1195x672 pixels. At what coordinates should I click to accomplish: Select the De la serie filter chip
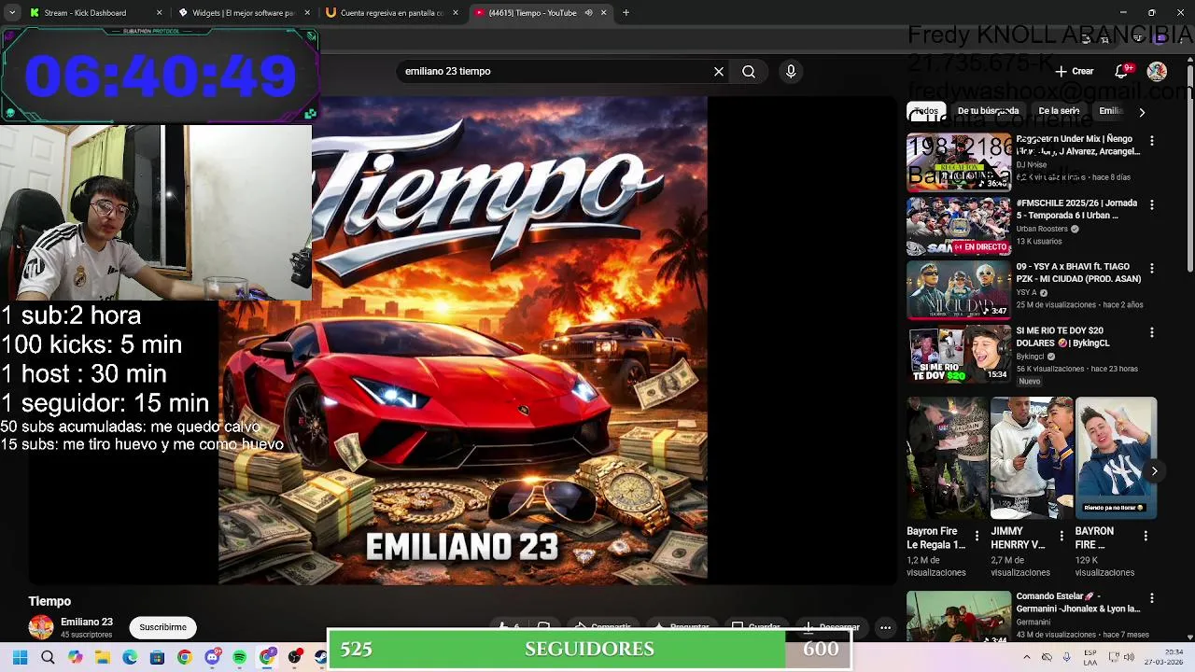coord(1059,111)
